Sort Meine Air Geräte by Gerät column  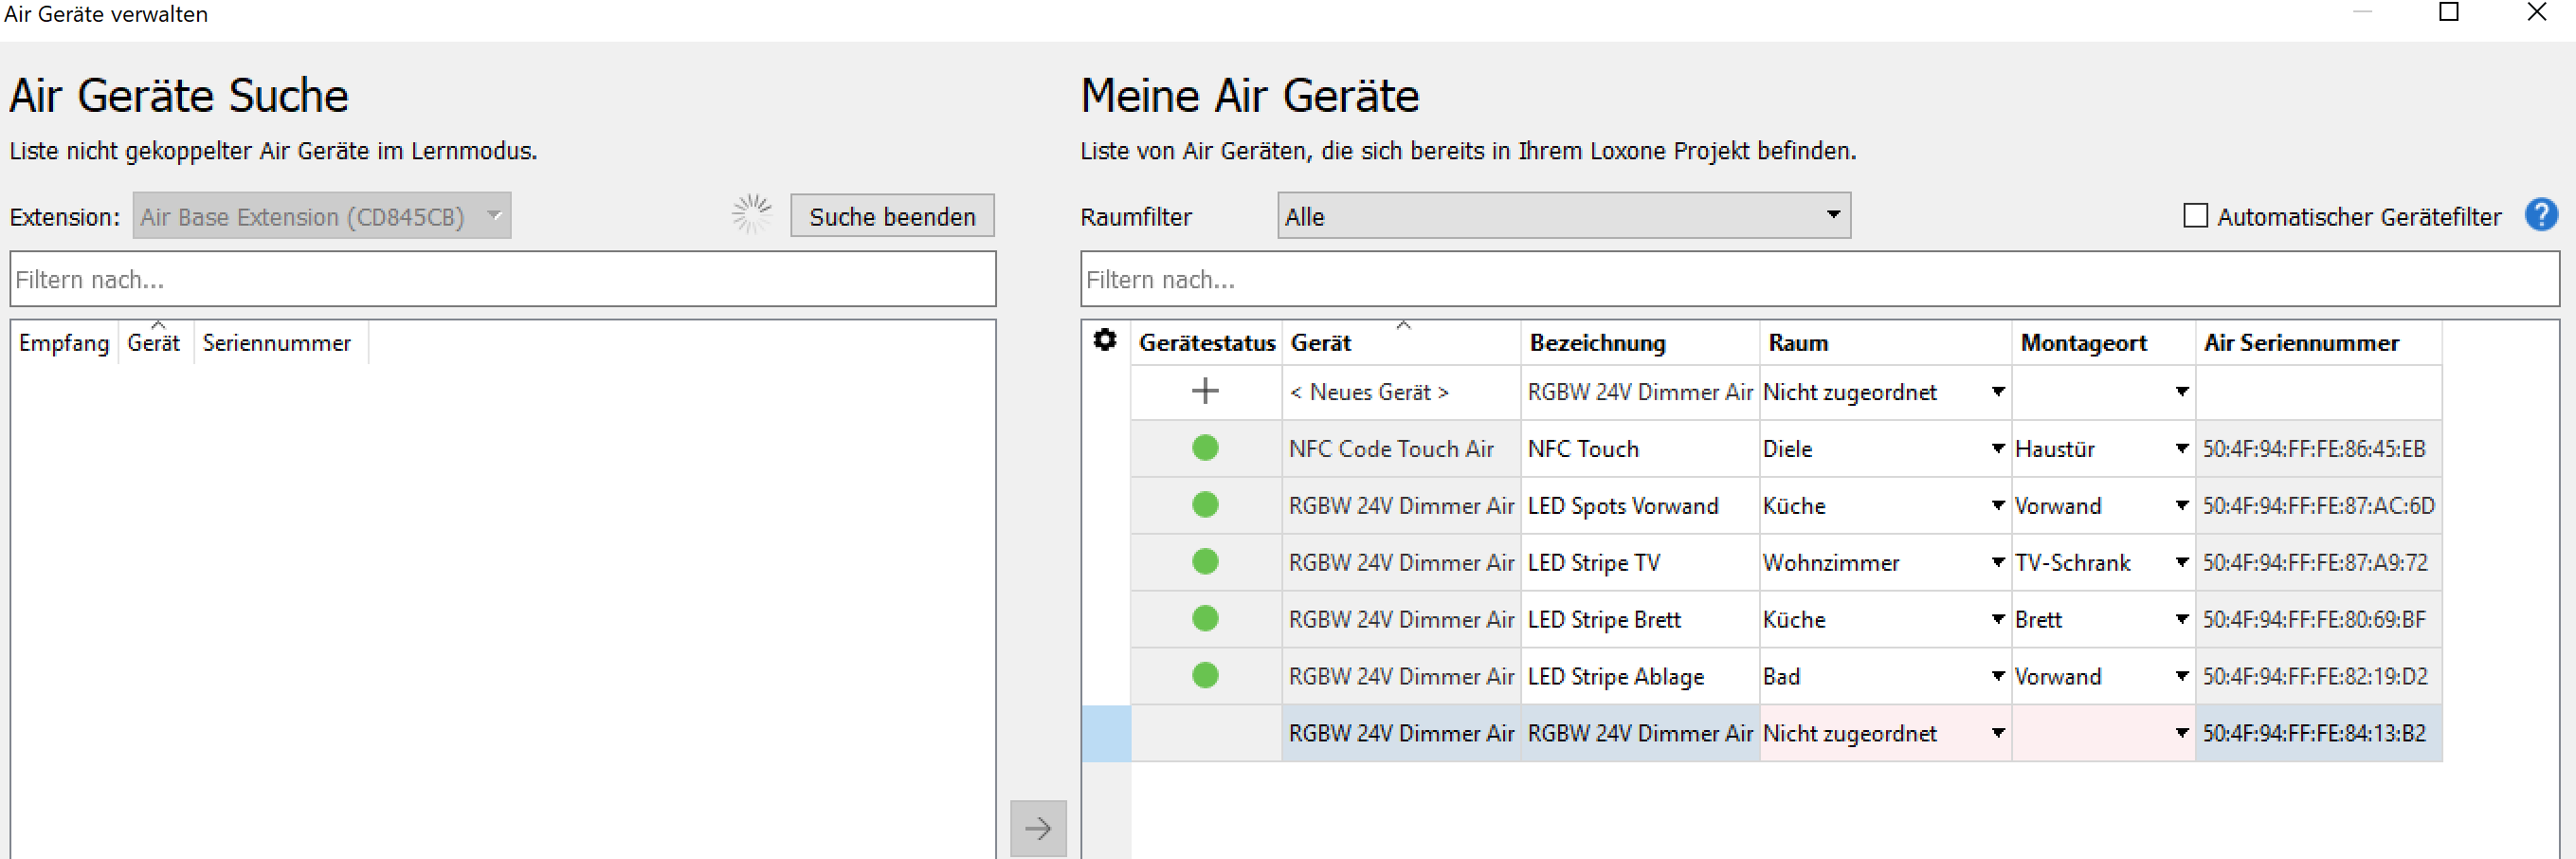1401,343
